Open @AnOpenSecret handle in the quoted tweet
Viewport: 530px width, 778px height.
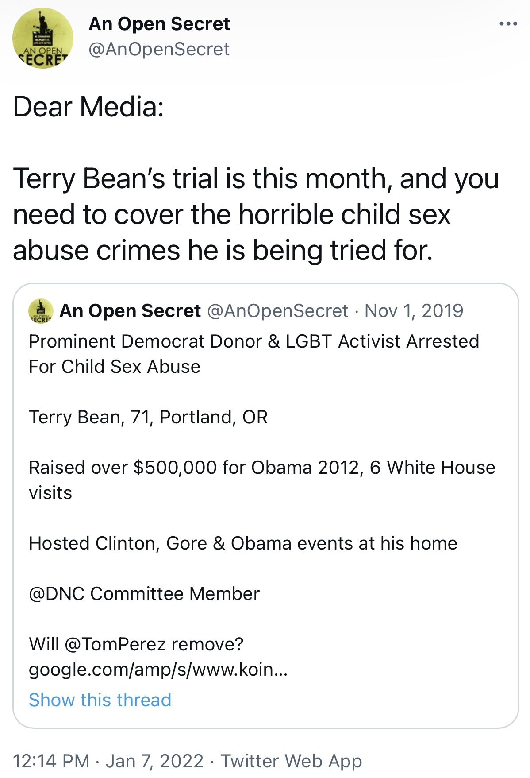(x=277, y=311)
